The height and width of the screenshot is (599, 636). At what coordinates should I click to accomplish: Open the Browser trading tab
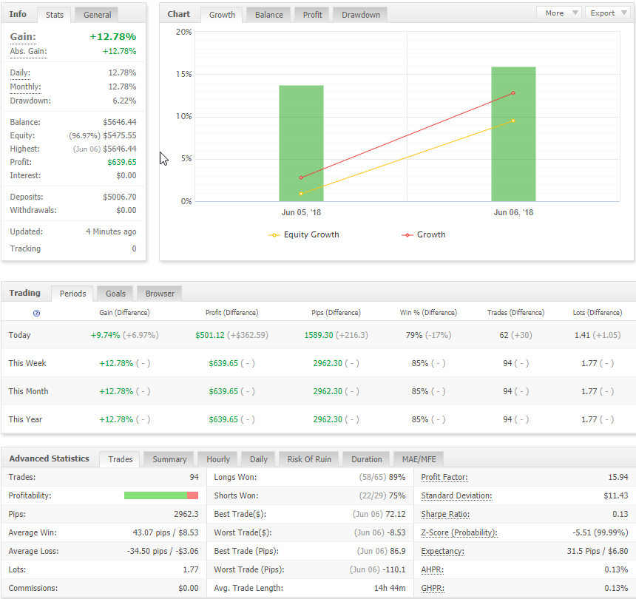pos(160,294)
